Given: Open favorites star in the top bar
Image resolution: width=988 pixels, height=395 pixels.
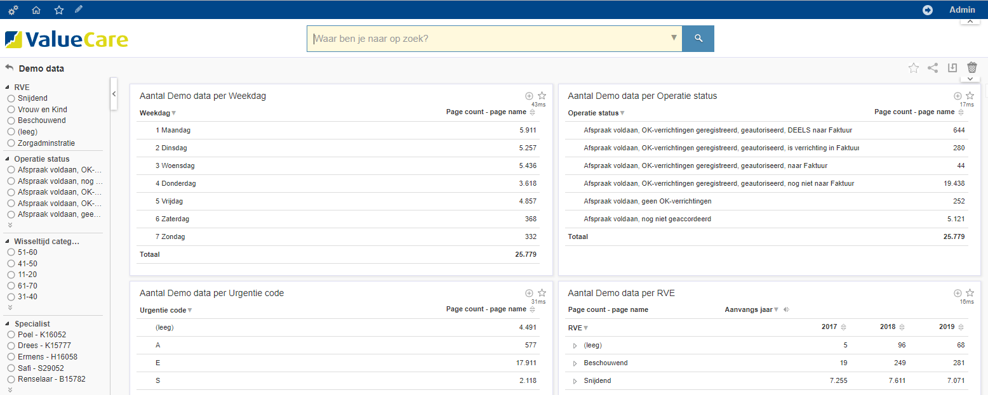Looking at the screenshot, I should click(x=59, y=10).
